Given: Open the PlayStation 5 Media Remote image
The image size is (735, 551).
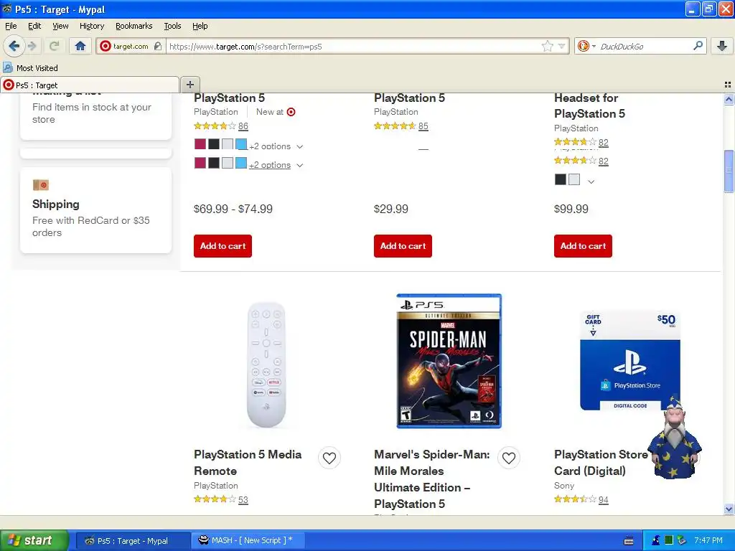Looking at the screenshot, I should click(266, 365).
